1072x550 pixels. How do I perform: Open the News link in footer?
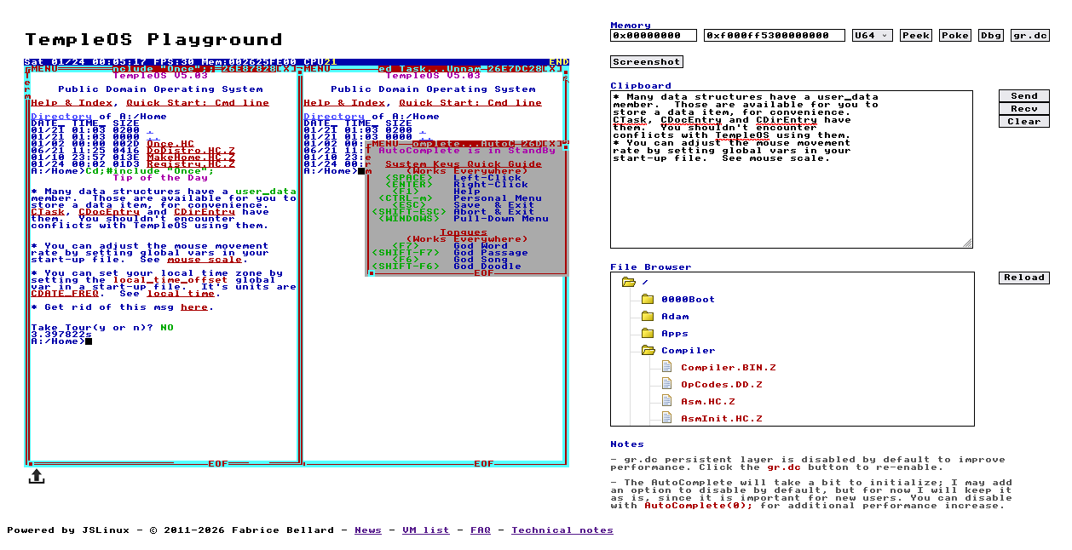tap(368, 530)
